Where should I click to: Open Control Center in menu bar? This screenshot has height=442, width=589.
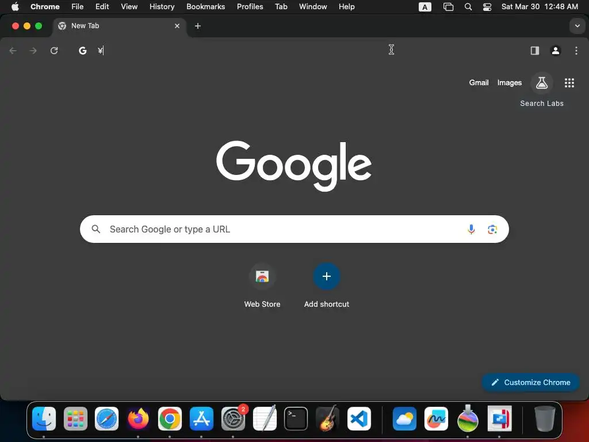487,7
